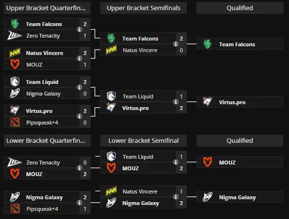This screenshot has height=219, width=289.
Task: Show details for Team Liquid vs MOUZ lower semifinal
Action: point(176,163)
